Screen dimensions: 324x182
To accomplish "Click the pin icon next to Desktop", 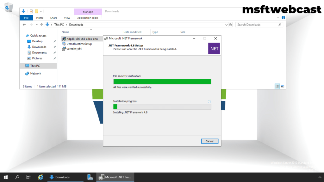I will 55,41.
